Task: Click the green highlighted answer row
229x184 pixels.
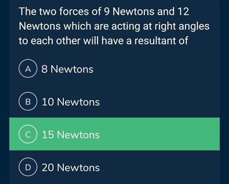Action: coord(114,134)
